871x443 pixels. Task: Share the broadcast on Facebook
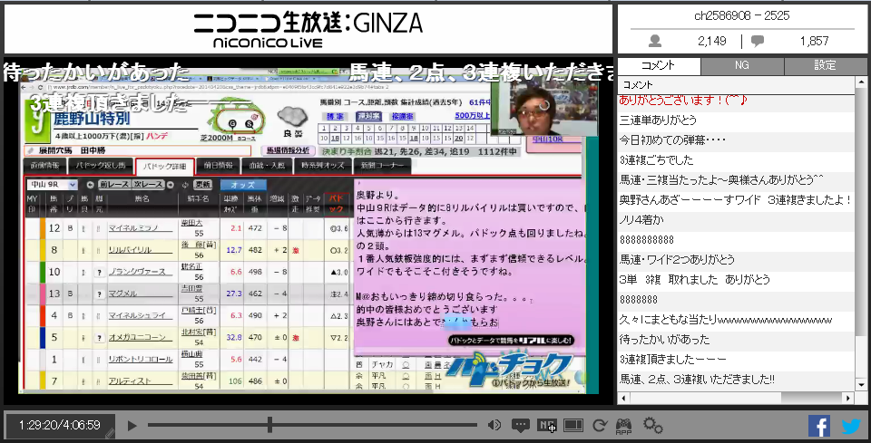pos(818,426)
